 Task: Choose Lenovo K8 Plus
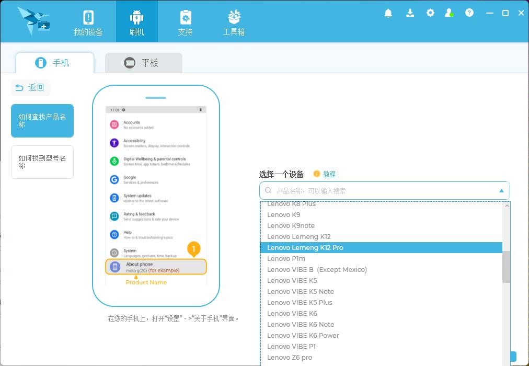pyautogui.click(x=381, y=204)
